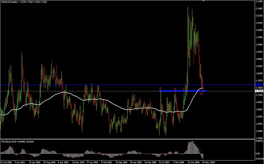Click price axis label 1.8510
Image resolution: width=264 pixels, height=164 pixels.
(x=259, y=66)
